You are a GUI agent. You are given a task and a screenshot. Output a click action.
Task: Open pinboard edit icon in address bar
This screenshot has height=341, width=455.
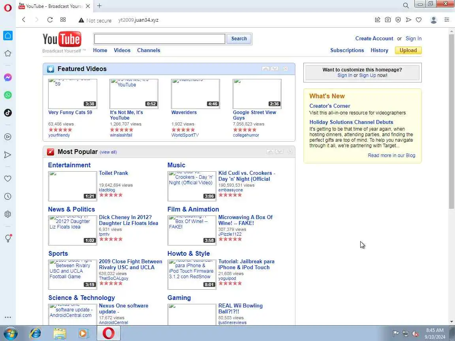click(378, 20)
